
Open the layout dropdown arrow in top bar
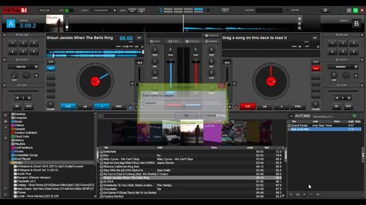[x=114, y=10]
